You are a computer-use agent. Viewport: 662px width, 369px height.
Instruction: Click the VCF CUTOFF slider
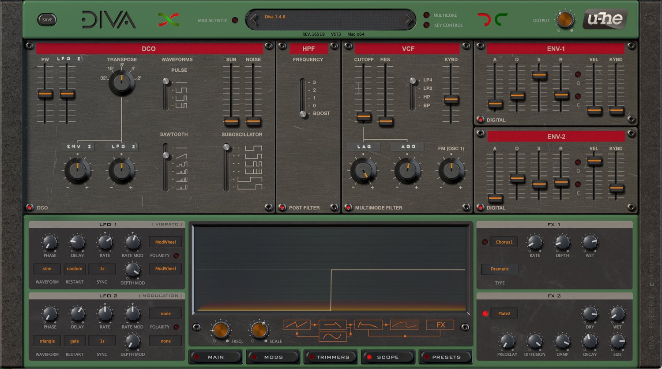(x=364, y=117)
